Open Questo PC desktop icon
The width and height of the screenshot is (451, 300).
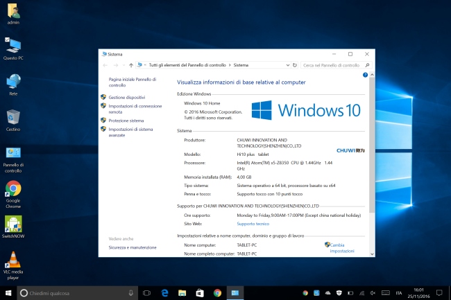point(13,48)
